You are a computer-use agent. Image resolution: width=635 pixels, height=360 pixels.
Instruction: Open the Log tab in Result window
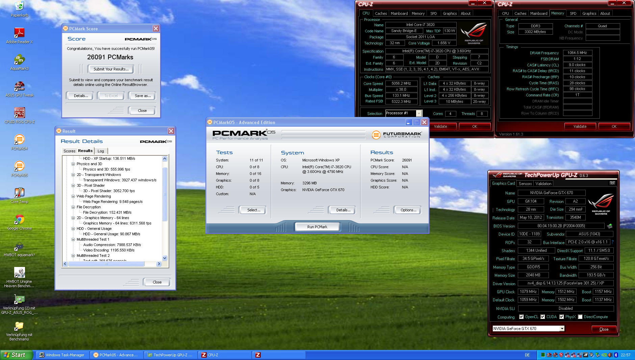pyautogui.click(x=101, y=151)
